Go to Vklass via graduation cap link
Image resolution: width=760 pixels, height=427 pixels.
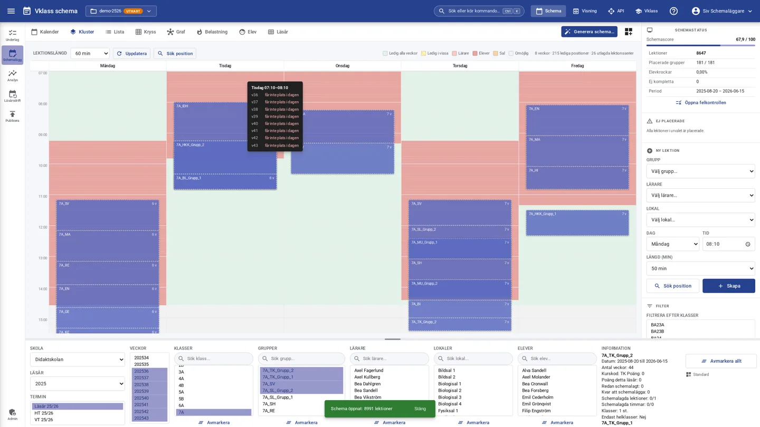[647, 11]
